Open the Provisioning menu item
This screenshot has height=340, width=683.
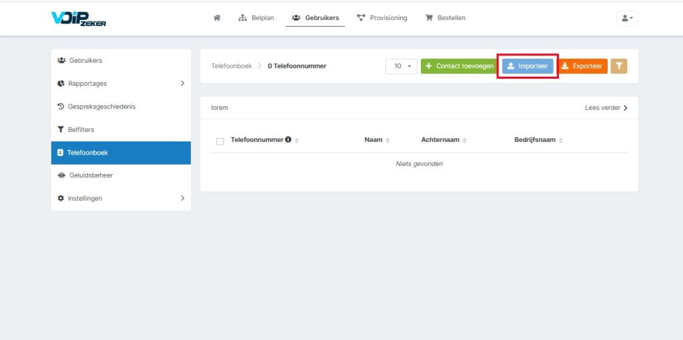click(382, 18)
